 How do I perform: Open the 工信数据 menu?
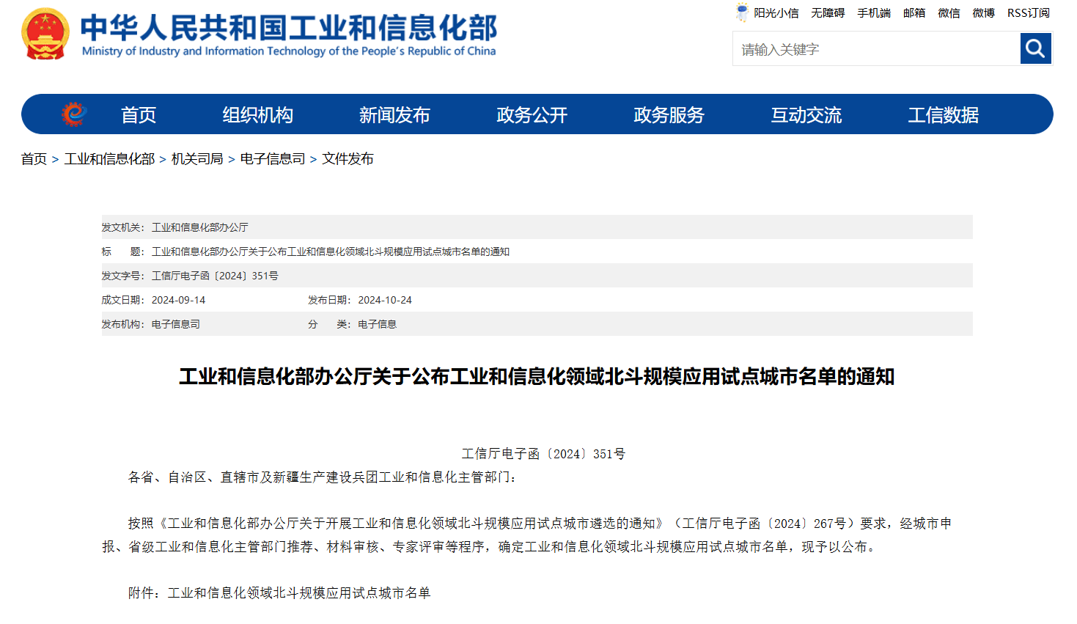pos(944,115)
